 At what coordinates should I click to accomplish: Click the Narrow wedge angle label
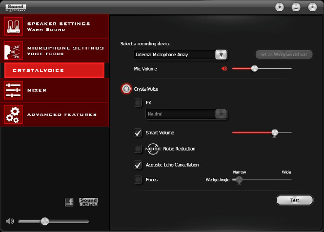[x=240, y=172]
